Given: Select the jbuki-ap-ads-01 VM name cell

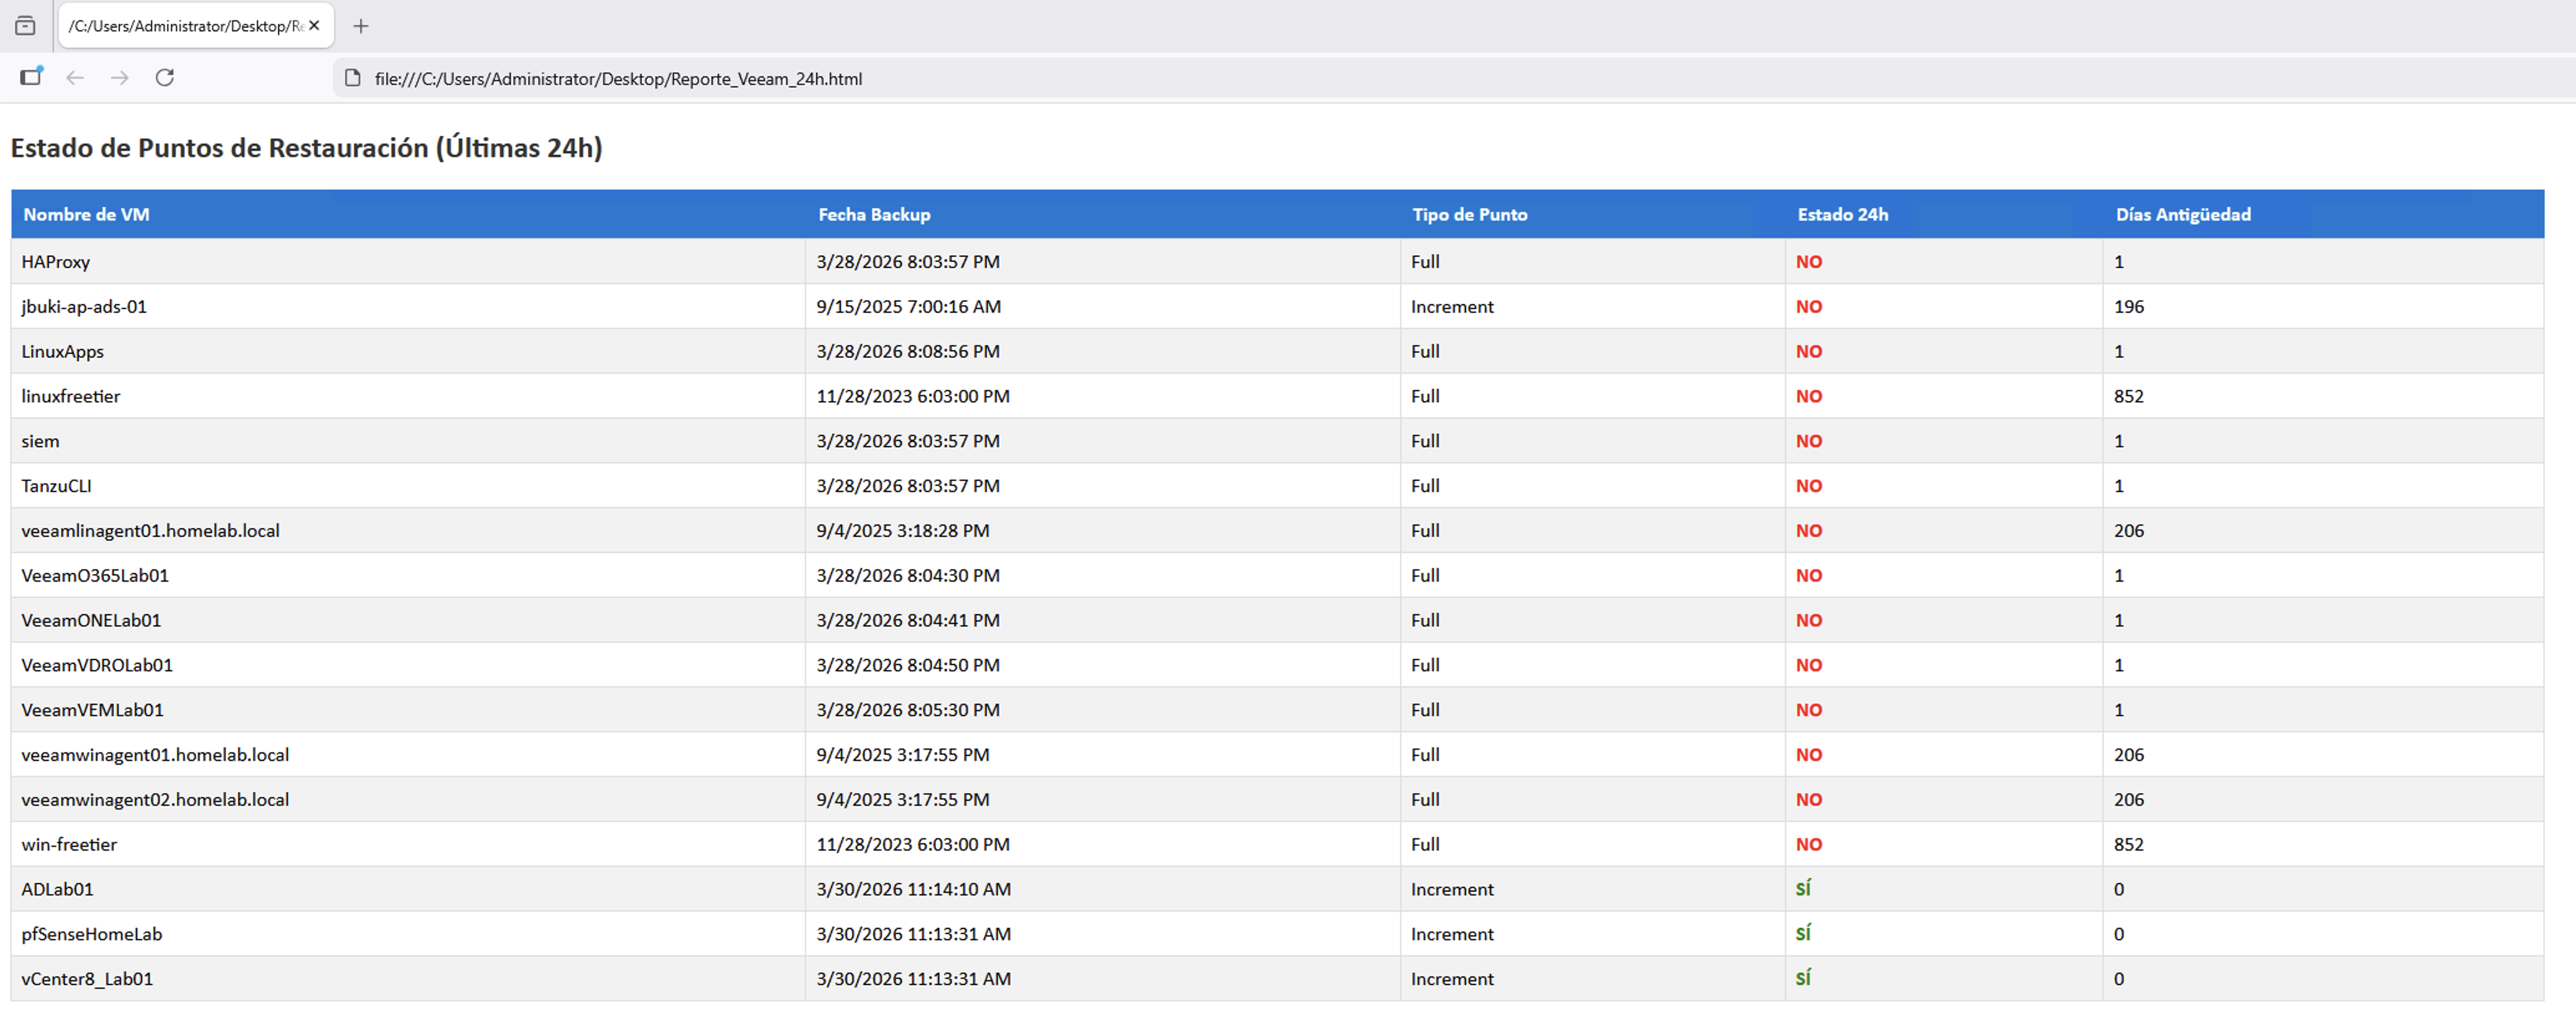Looking at the screenshot, I should pyautogui.click(x=84, y=306).
